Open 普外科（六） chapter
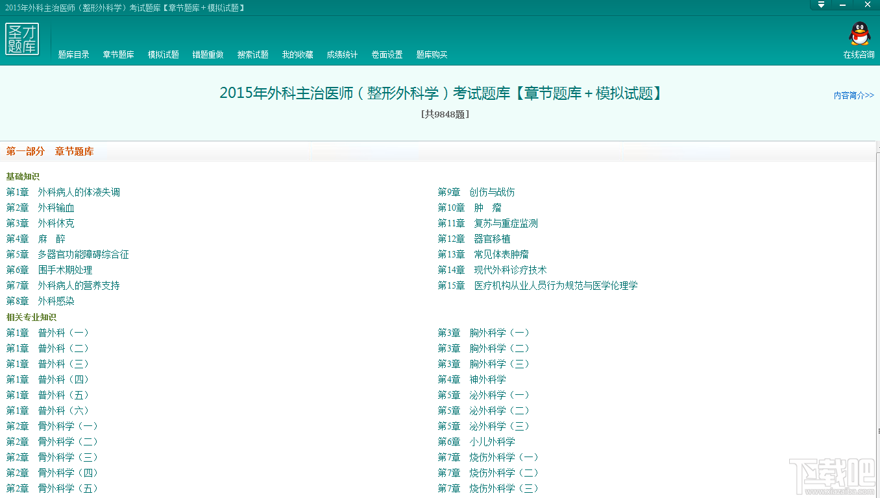This screenshot has width=880, height=498. point(48,410)
